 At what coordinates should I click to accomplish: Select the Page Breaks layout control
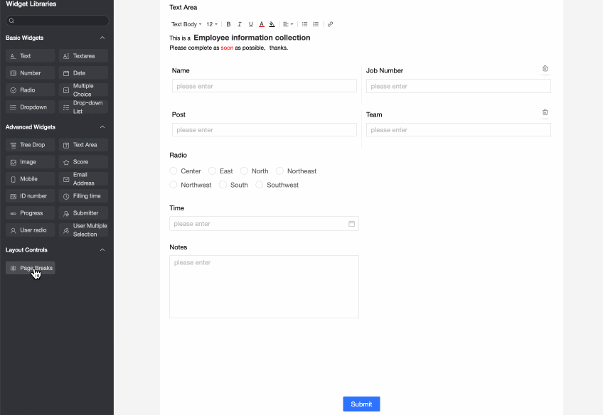31,268
